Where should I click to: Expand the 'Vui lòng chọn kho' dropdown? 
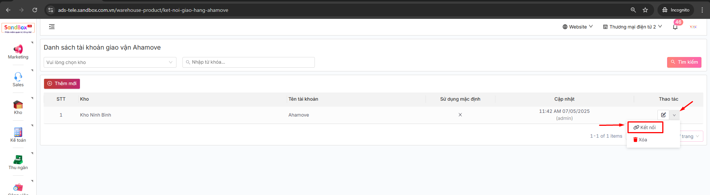pos(110,63)
